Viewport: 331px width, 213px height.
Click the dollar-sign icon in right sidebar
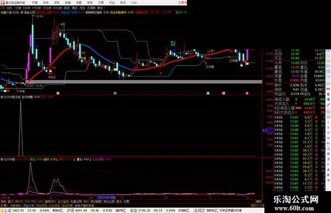328,94
